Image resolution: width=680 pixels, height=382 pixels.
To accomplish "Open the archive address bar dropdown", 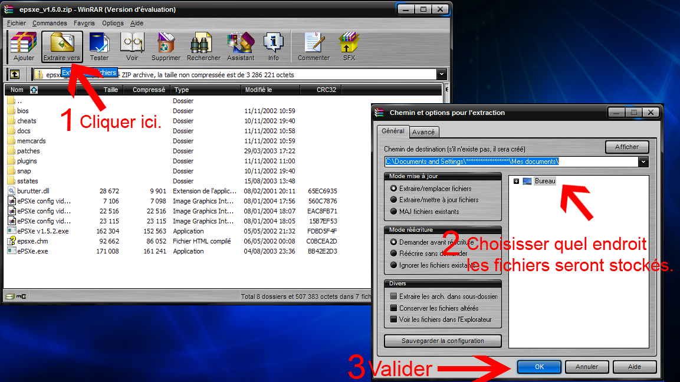I will click(441, 75).
